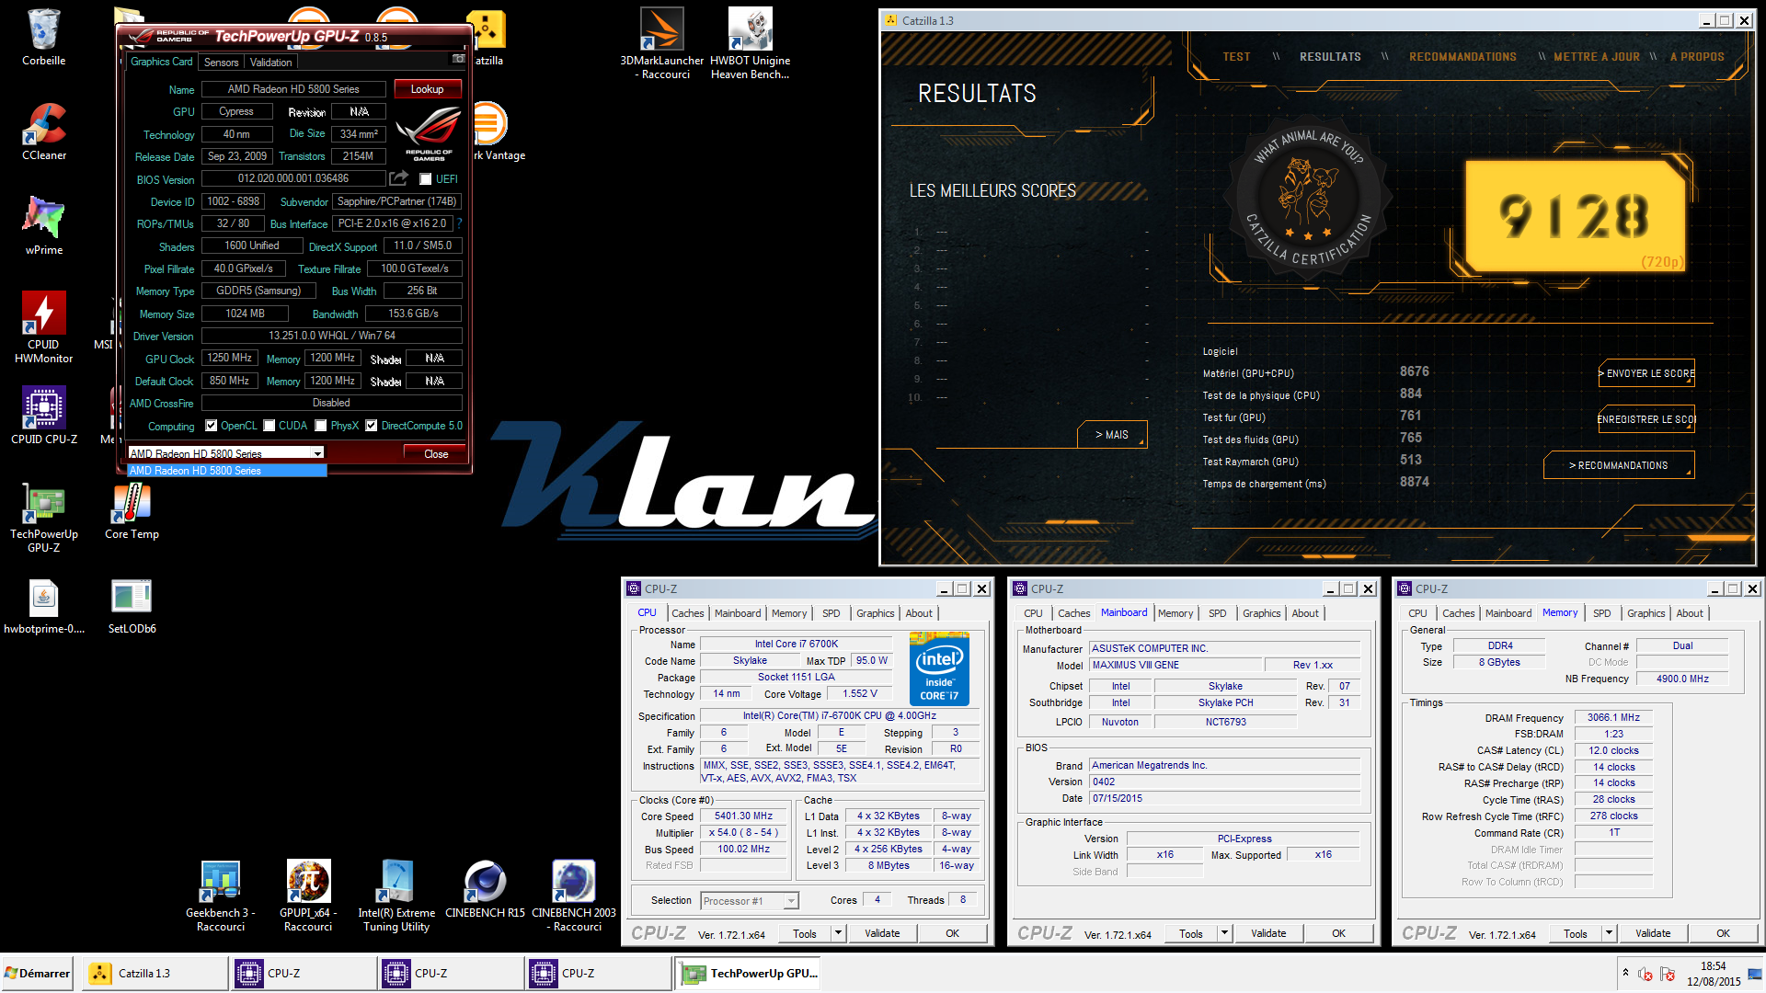
Task: Open Tools dropdown arrow in Memory window
Action: [1609, 933]
